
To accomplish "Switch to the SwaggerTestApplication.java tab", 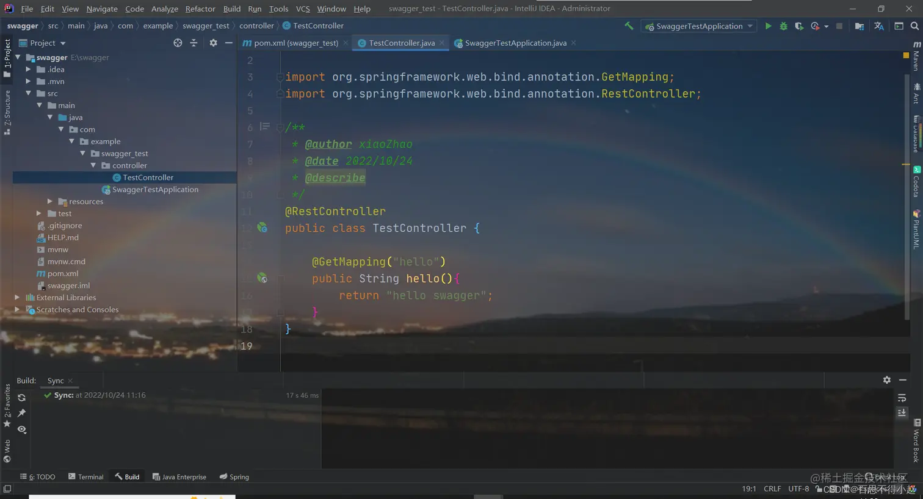I will tap(515, 43).
